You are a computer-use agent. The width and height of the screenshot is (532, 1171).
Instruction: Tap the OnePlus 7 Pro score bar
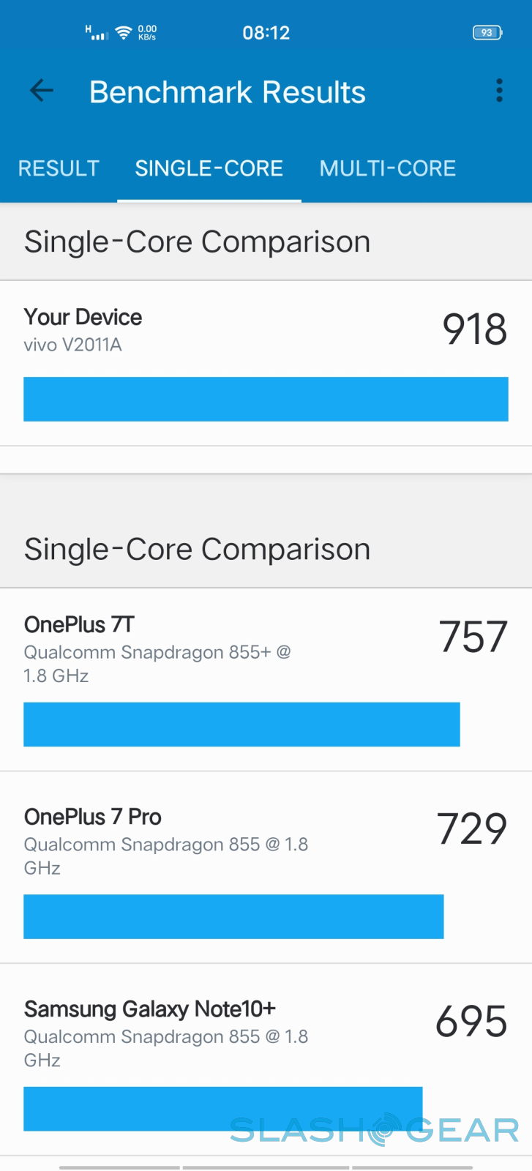pos(233,916)
